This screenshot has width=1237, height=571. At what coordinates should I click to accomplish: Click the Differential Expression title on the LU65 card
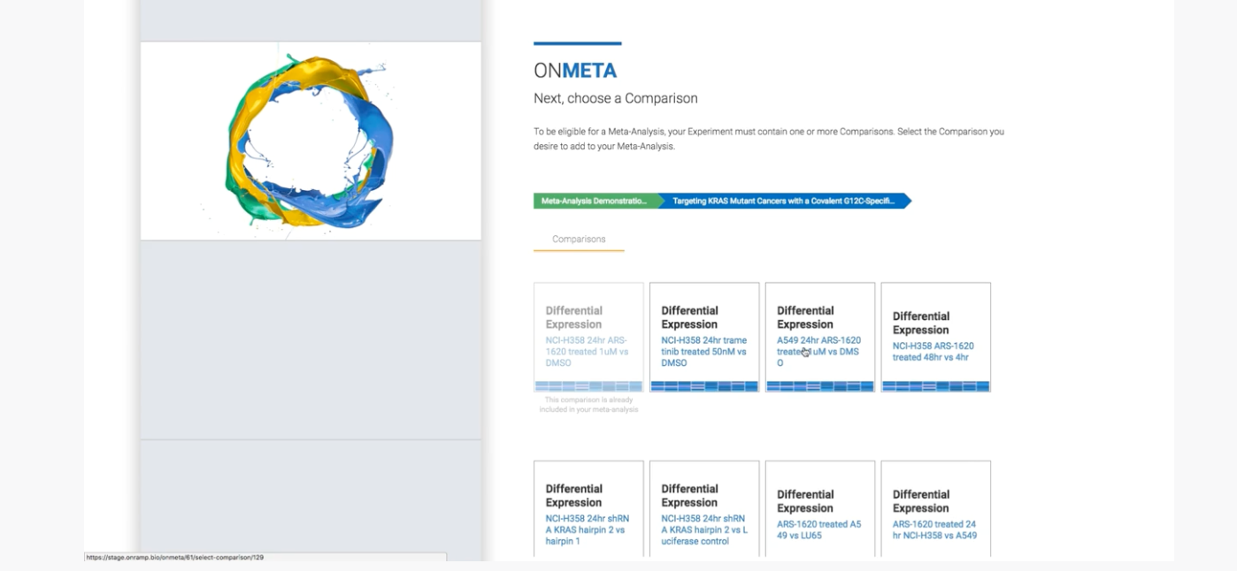point(805,501)
